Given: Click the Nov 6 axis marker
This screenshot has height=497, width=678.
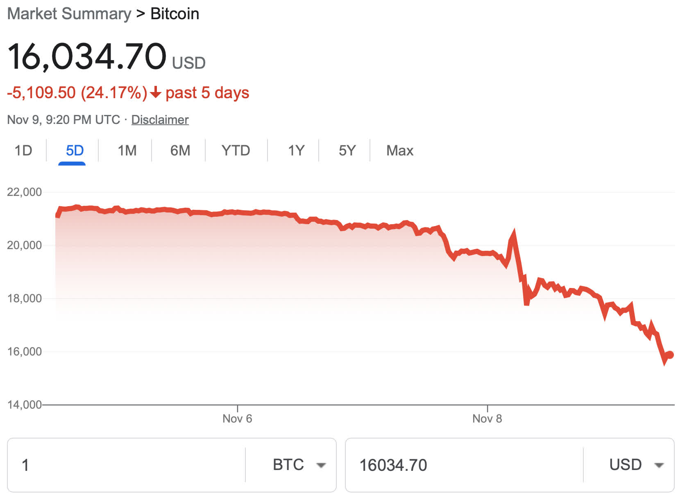Looking at the screenshot, I should [237, 418].
